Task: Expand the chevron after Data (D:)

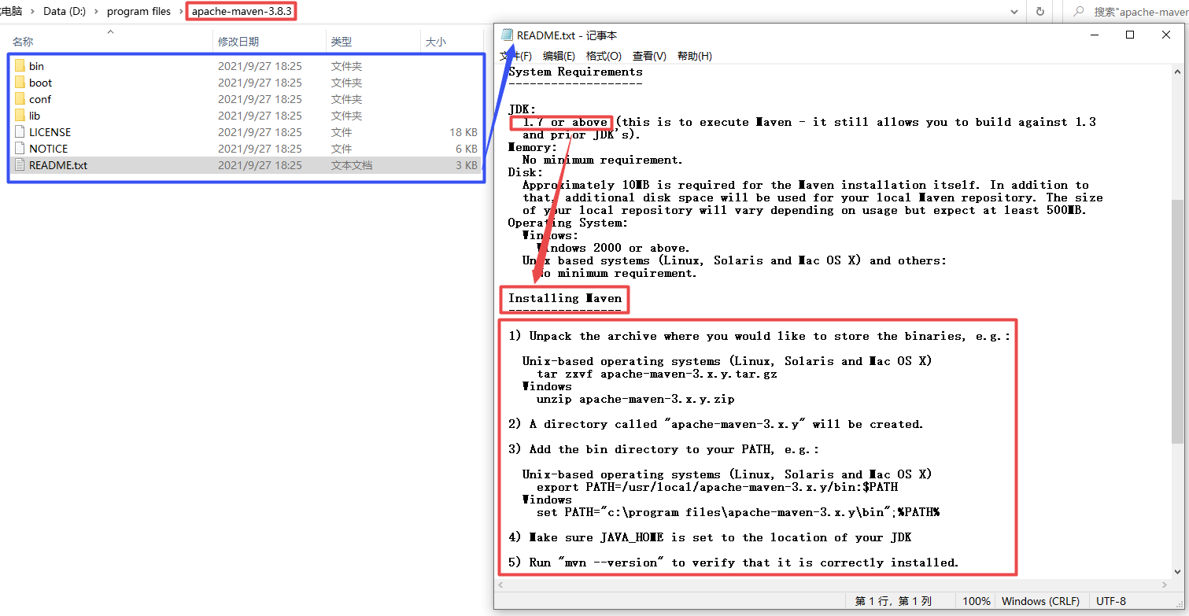Action: [x=97, y=12]
